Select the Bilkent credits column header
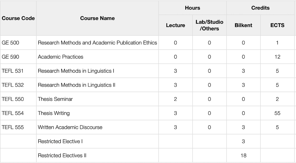Image resolution: width=296 pixels, height=163 pixels. point(243,25)
